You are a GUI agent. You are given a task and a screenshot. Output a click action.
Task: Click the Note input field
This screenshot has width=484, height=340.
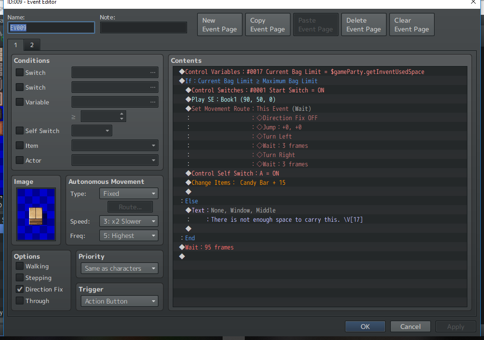[x=144, y=28]
